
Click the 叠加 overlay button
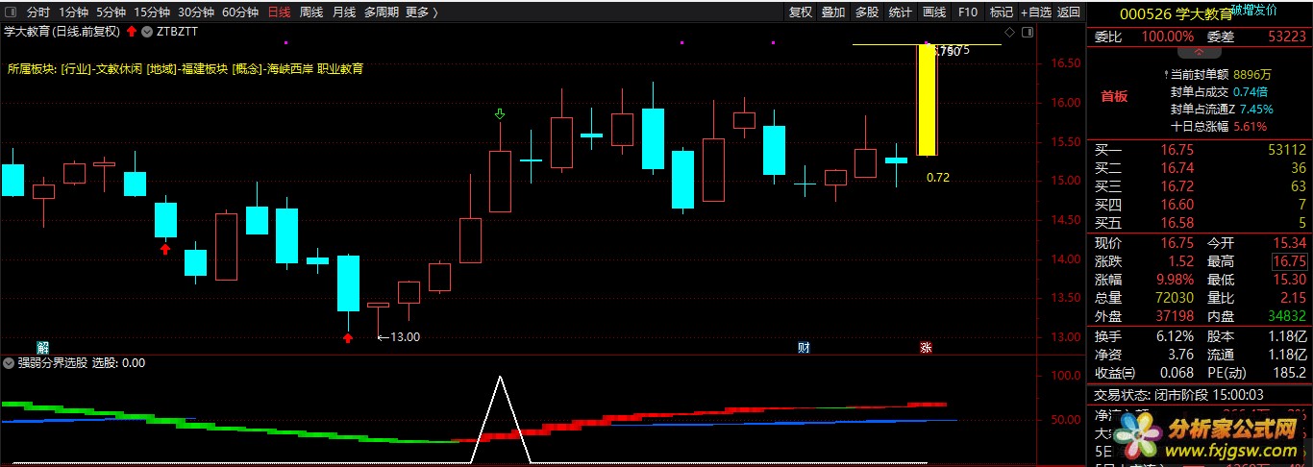pos(833,12)
